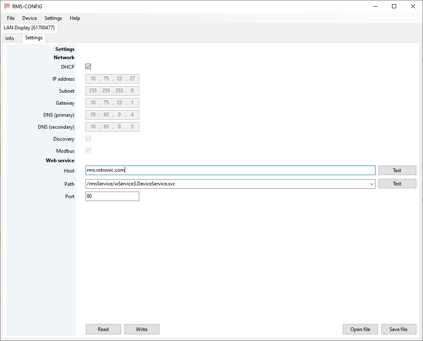Maximize the RMS-CONFIG window
The image size is (423, 341).
point(394,6)
